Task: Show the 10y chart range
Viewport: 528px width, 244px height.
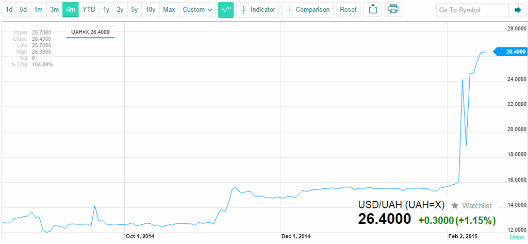Action: (151, 10)
